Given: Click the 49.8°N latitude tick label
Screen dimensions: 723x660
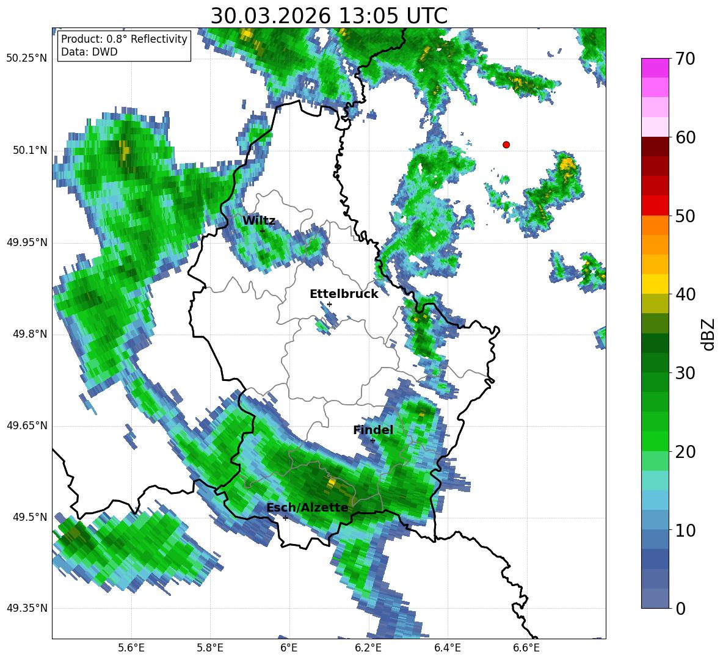Looking at the screenshot, I should pyautogui.click(x=29, y=334).
